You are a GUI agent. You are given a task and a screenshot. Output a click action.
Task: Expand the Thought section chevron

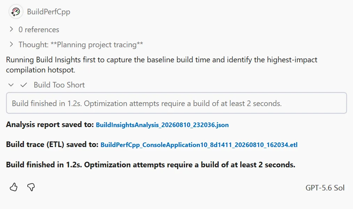coord(11,44)
